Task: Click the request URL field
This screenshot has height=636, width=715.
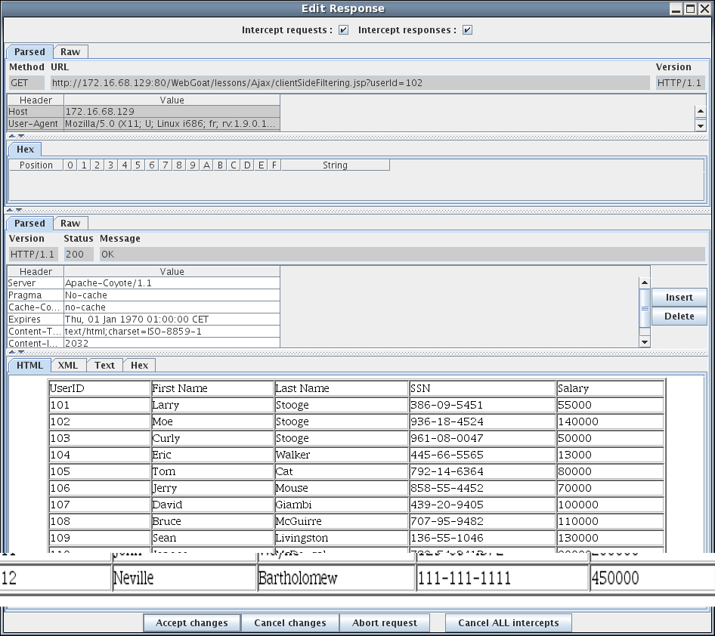Action: tap(349, 83)
